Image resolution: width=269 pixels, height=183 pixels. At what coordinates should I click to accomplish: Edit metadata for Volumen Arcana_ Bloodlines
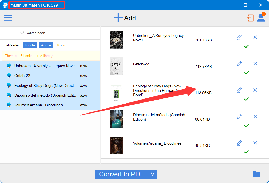pyautogui.click(x=239, y=143)
